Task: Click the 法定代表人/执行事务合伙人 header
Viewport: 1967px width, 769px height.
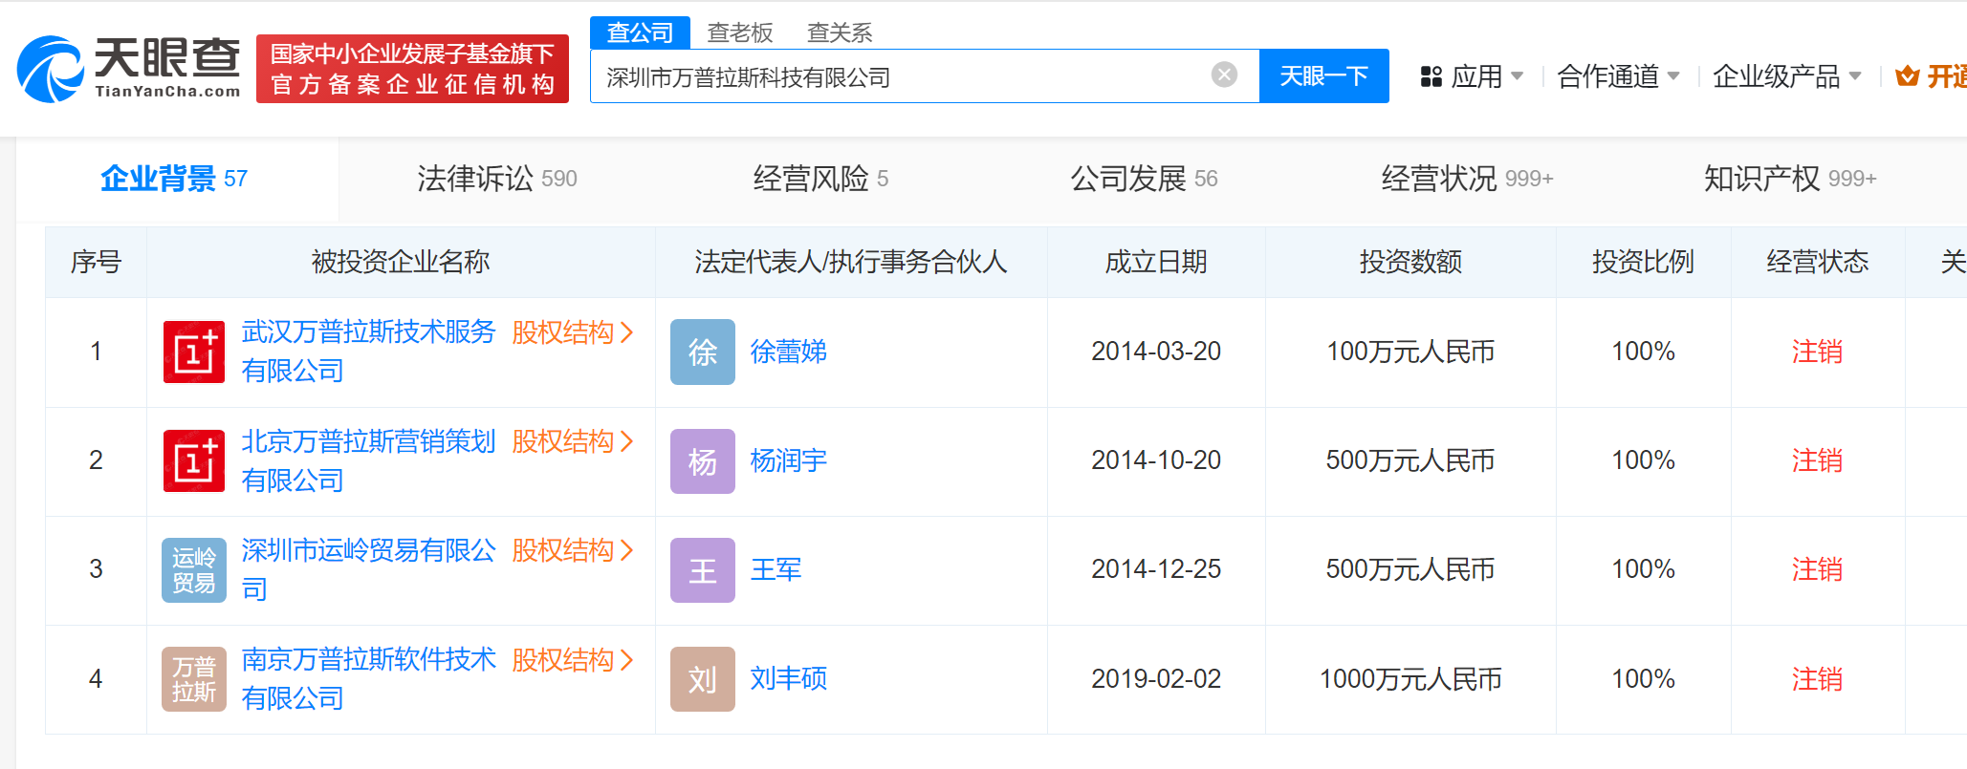Action: (851, 262)
